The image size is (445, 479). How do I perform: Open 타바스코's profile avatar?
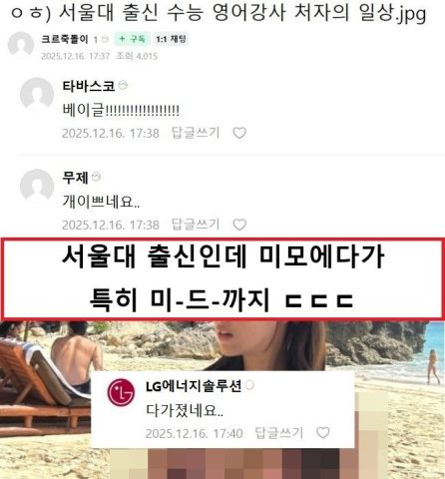[x=37, y=94]
